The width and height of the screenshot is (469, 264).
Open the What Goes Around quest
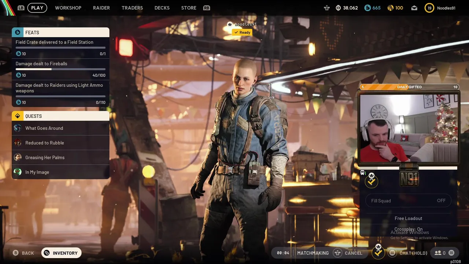(x=60, y=128)
